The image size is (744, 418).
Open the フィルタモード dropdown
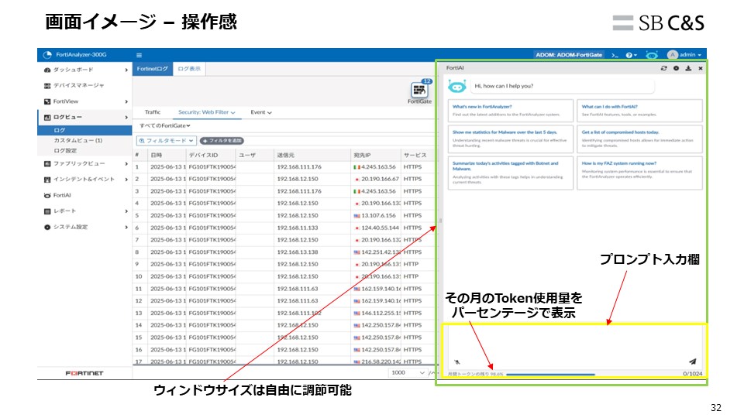pos(165,141)
